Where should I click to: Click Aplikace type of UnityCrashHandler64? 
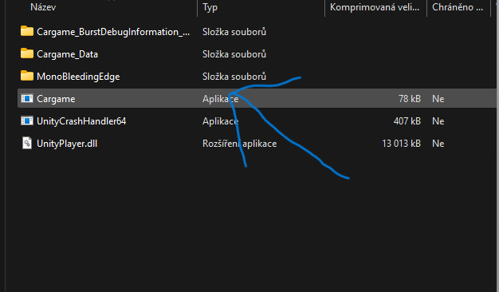point(221,121)
